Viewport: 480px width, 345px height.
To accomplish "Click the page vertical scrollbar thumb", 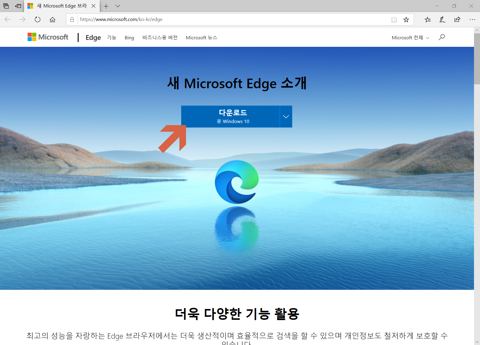I will click(477, 59).
